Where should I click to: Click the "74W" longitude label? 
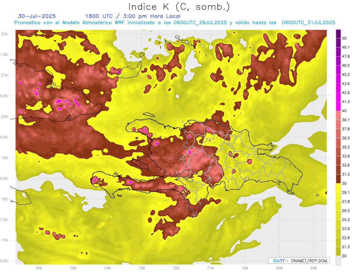[107, 268]
